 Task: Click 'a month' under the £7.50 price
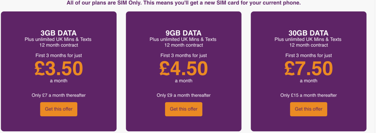pyautogui.click(x=308, y=81)
